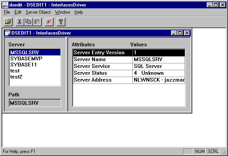Screen dimensions: 228x156
Task: Click the Open folder toolbar icon
Action: pyautogui.click(x=8, y=22)
